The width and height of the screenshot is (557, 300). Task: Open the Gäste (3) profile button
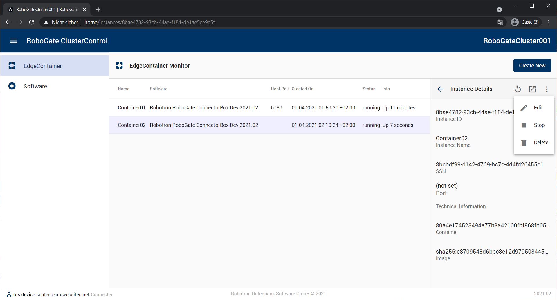pyautogui.click(x=525, y=22)
